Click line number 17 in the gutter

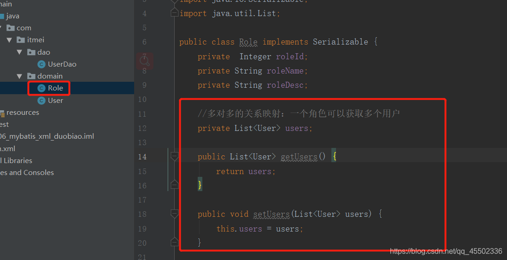point(142,200)
